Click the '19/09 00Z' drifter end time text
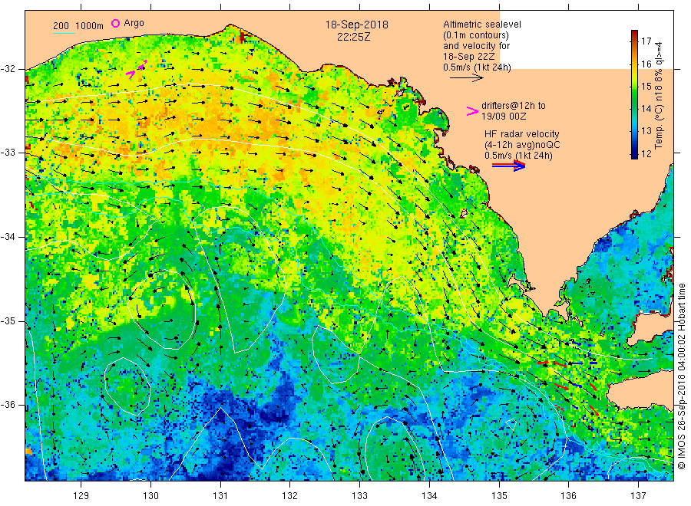The width and height of the screenshot is (691, 506). pyautogui.click(x=504, y=117)
